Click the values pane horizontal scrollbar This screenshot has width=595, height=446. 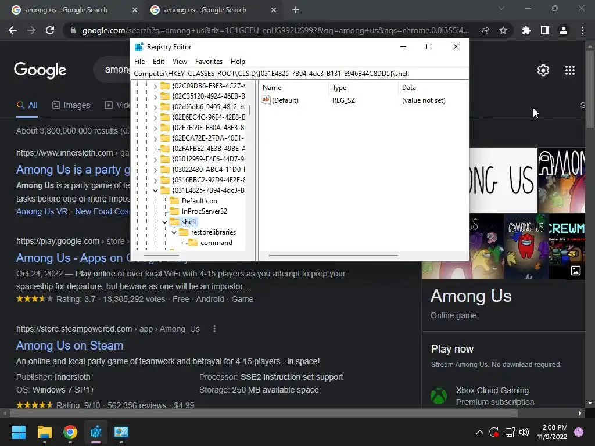[333, 256]
